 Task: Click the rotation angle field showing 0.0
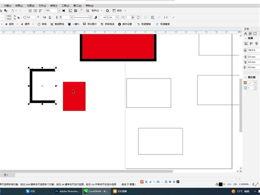[31, 17]
